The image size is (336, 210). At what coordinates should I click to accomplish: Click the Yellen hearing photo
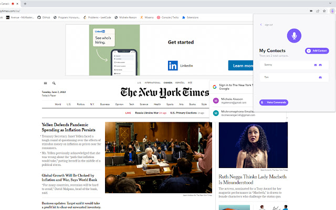[x=159, y=157]
